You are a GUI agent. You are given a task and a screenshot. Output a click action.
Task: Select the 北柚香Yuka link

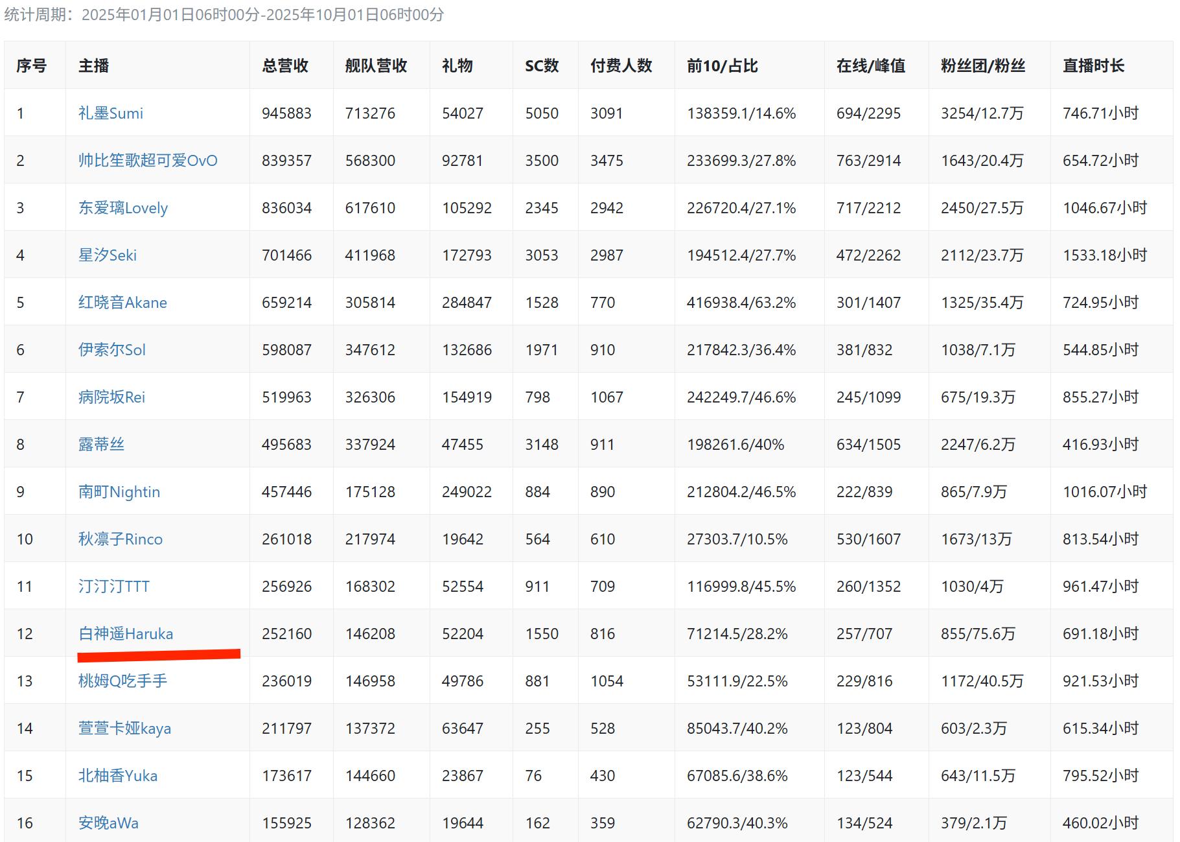click(117, 776)
